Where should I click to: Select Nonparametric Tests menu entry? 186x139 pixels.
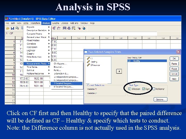37,64
